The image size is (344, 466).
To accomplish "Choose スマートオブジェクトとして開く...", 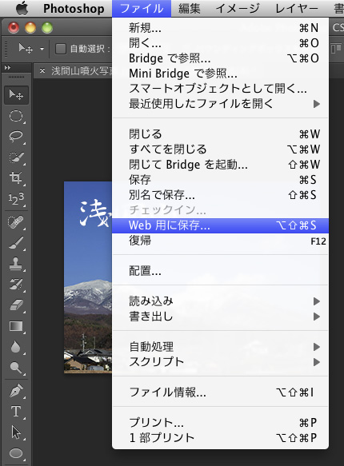I will (220, 89).
